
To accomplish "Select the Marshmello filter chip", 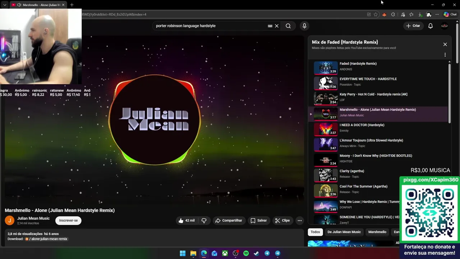I will click(x=377, y=232).
